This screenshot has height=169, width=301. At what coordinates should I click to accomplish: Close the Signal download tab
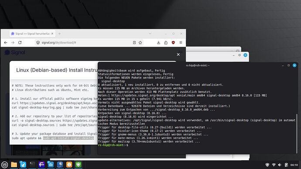click(x=52, y=34)
